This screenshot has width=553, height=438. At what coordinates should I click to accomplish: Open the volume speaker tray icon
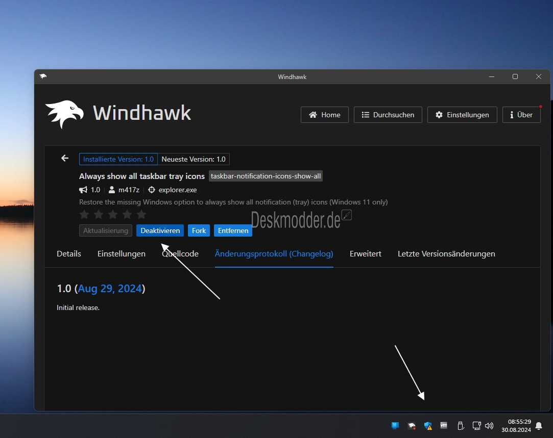click(x=489, y=426)
